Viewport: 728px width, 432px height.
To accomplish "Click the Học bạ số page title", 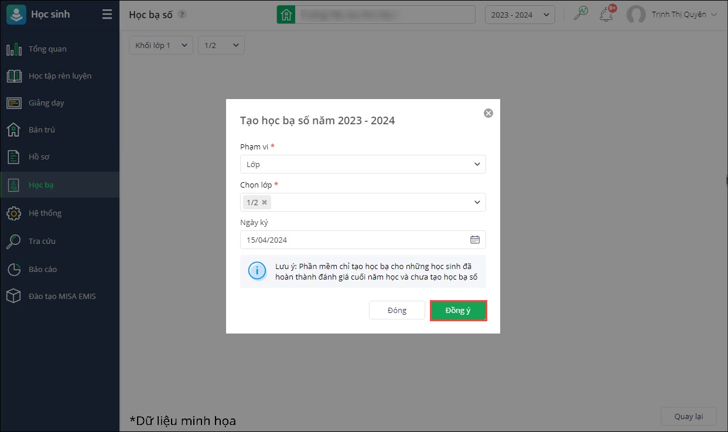I will pyautogui.click(x=151, y=15).
